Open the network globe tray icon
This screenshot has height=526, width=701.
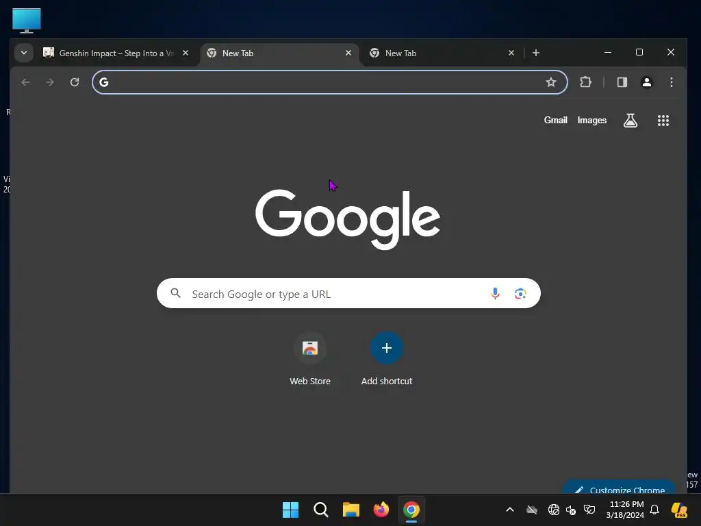[x=553, y=510]
